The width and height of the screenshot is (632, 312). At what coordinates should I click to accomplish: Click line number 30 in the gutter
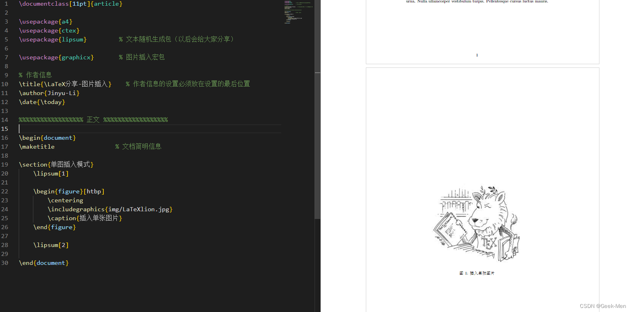click(x=4, y=263)
